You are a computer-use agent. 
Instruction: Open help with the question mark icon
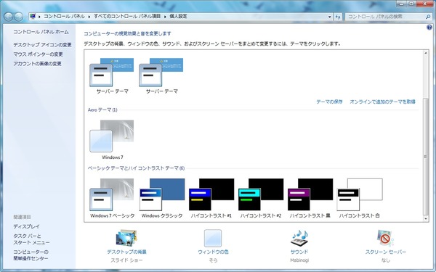429,28
